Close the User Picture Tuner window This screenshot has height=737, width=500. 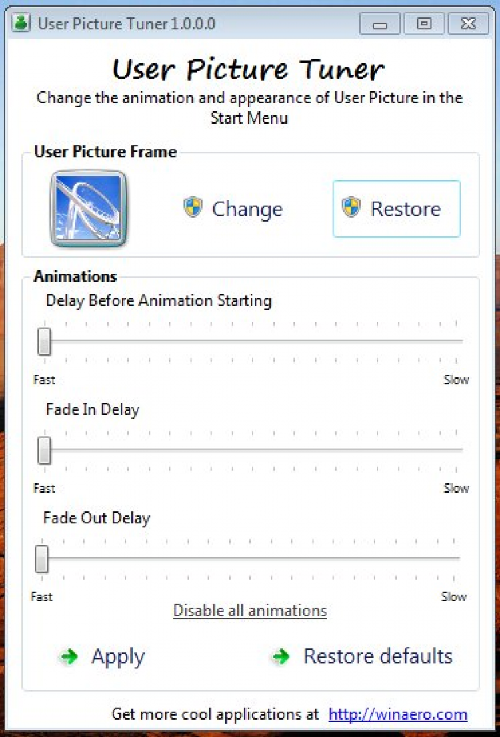pos(468,25)
